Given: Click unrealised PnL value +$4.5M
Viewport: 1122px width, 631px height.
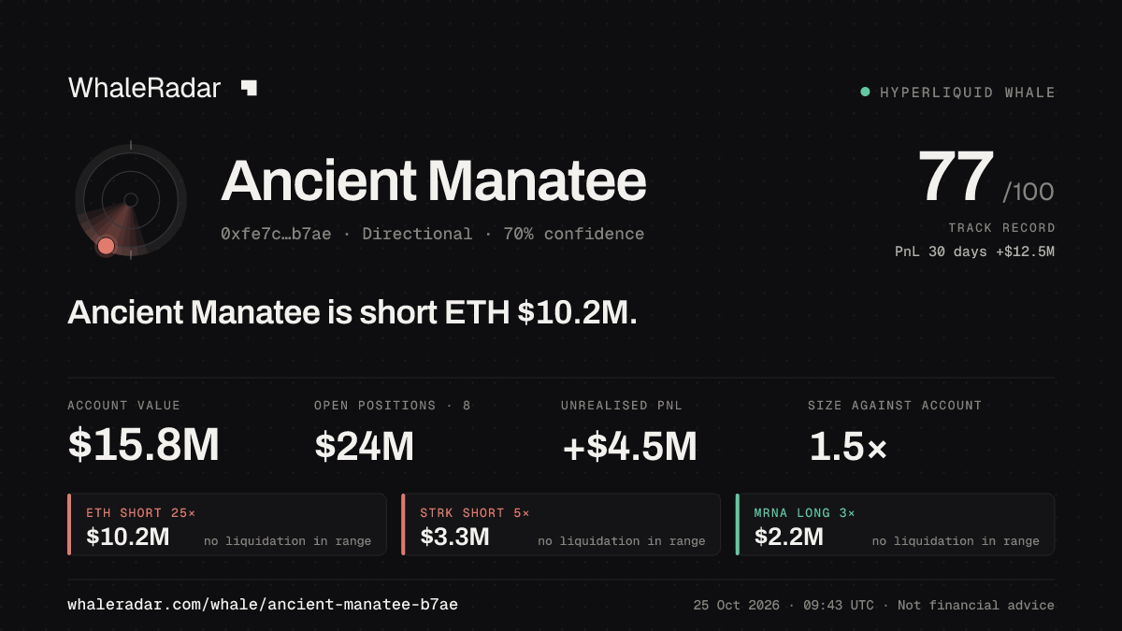Looking at the screenshot, I should coord(629,446).
